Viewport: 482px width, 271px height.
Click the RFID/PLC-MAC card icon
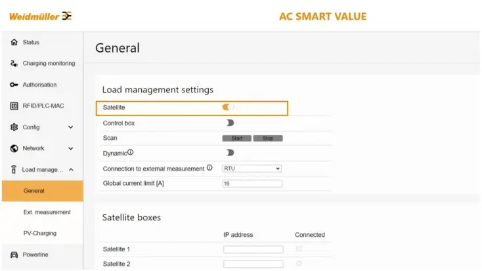(14, 106)
